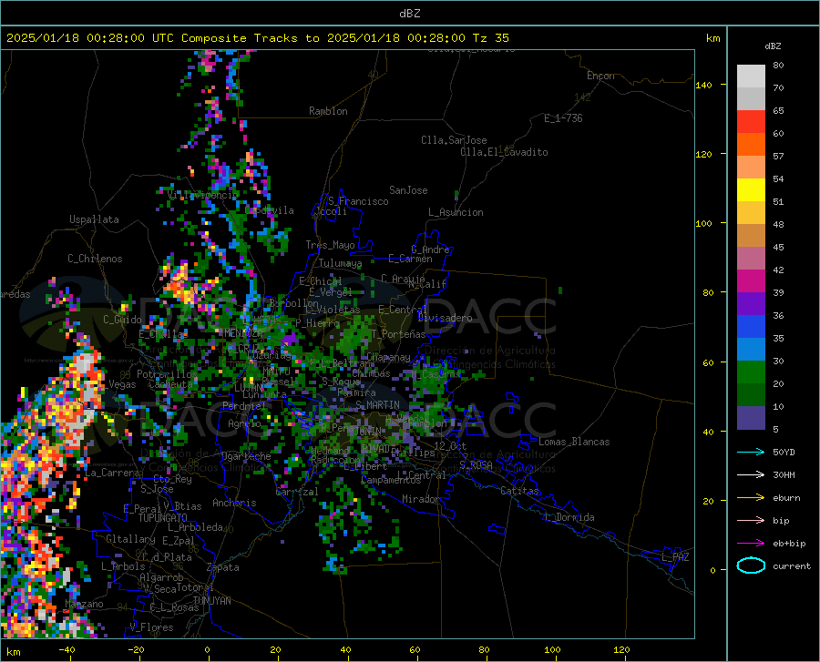
Task: Select the bright green 20-30 dBZ swatch
Action: coord(751,372)
